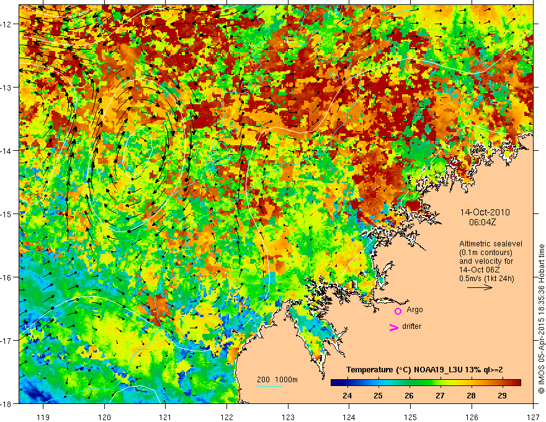Click the '14-Oct 06Z' caption line
This screenshot has width=546, height=422.
[478, 269]
